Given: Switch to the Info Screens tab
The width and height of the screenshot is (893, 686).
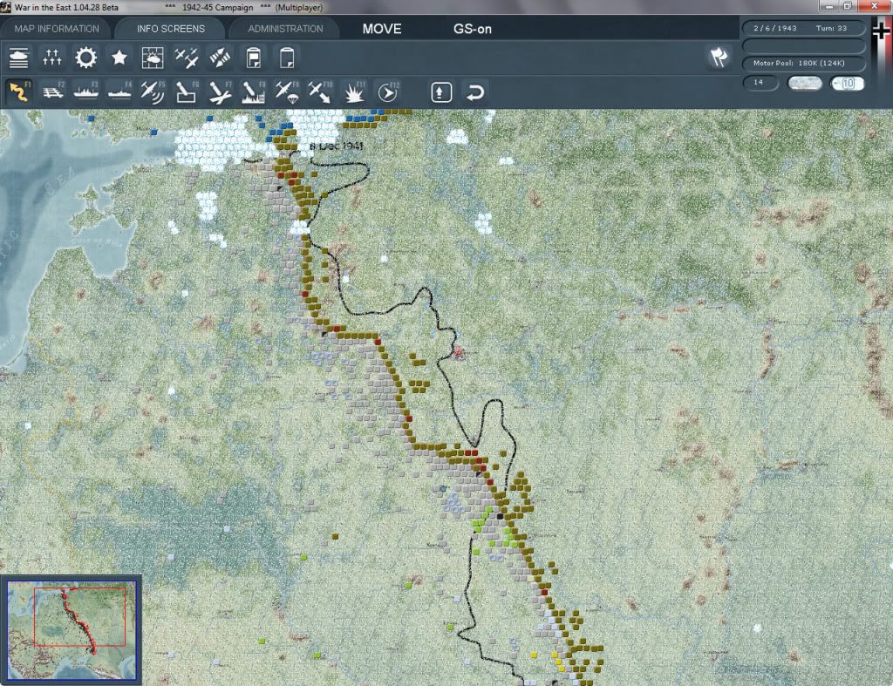Looking at the screenshot, I should click(x=171, y=29).
